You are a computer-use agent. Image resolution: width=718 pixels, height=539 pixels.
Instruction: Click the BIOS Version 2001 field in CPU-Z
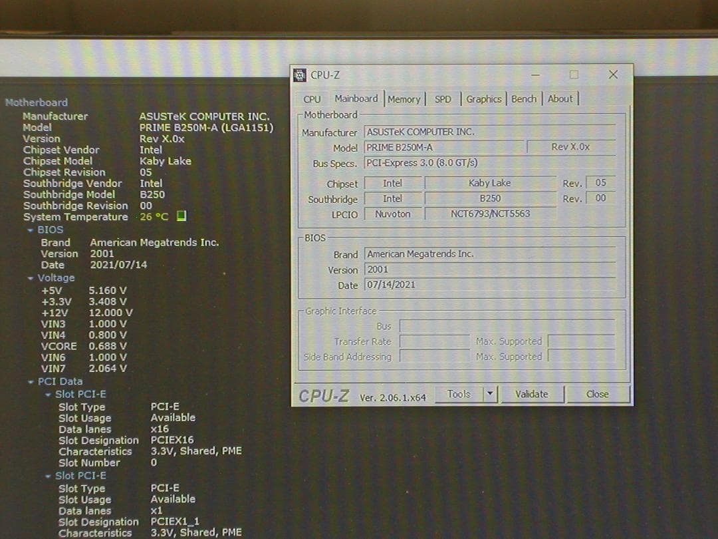click(x=490, y=269)
